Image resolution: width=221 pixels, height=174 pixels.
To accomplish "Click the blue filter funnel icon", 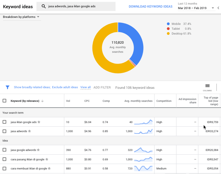I will tap(8, 87).
